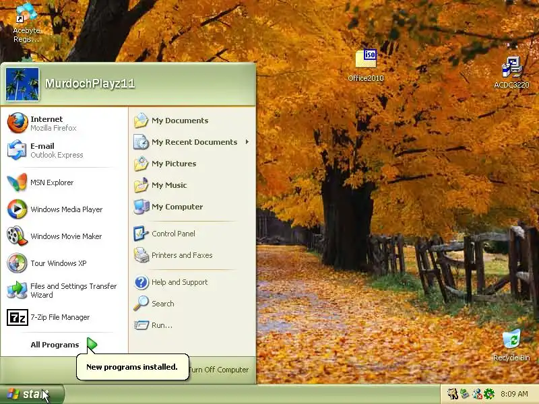Expand My Recent Documents submenu arrow
Viewport: 539px width, 404px height.
[247, 142]
